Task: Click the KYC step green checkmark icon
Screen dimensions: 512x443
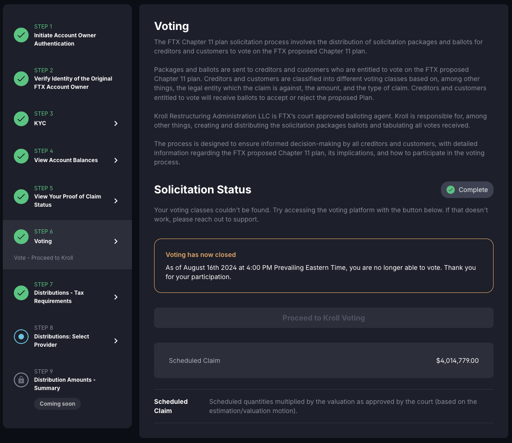Action: [x=21, y=119]
